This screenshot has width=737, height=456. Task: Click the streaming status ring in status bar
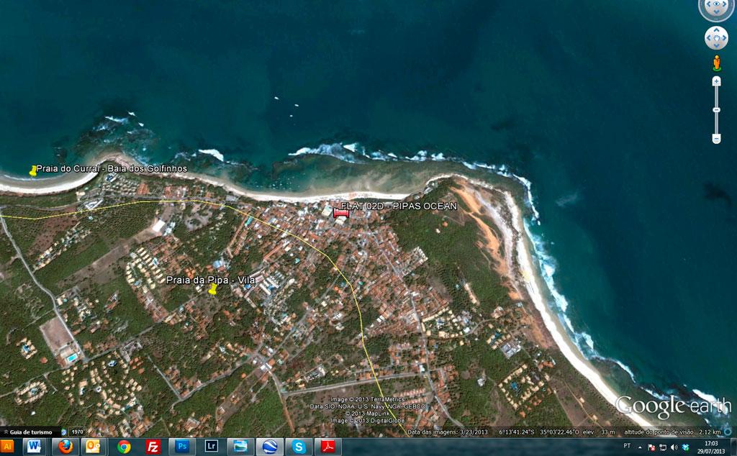pyautogui.click(x=728, y=432)
